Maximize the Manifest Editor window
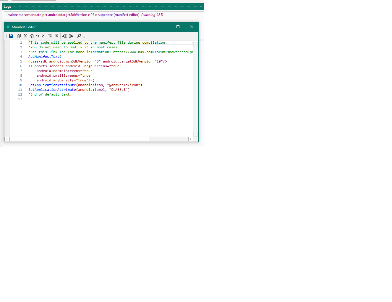The image size is (392, 302). pos(178,27)
